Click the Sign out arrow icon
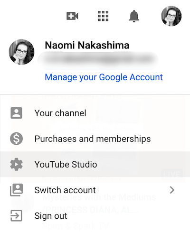The width and height of the screenshot is (190, 232). point(16,215)
